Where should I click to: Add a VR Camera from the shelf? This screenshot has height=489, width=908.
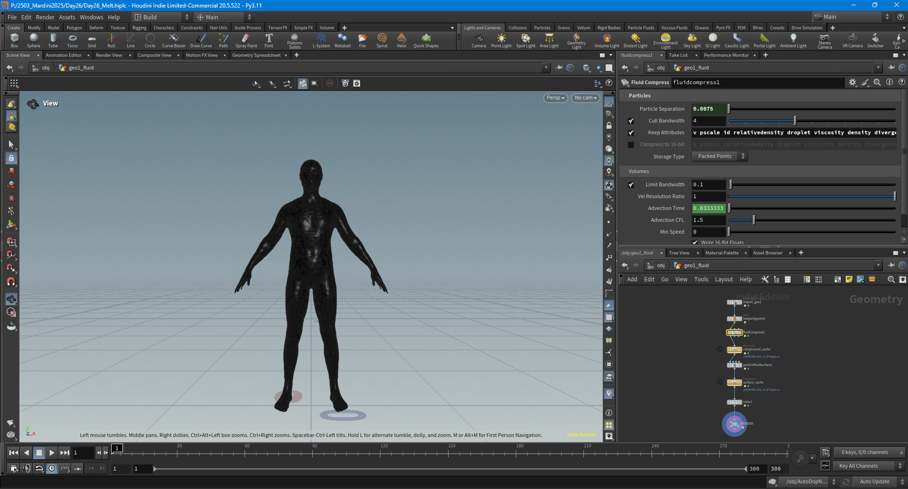(853, 40)
